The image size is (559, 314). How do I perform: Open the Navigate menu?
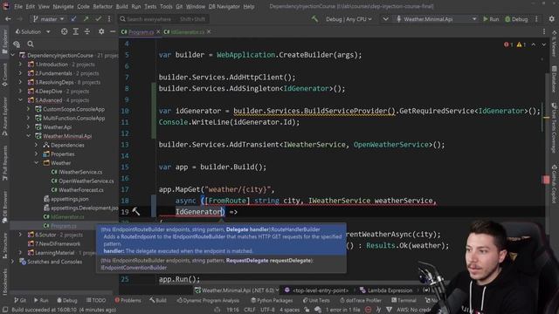63,6
